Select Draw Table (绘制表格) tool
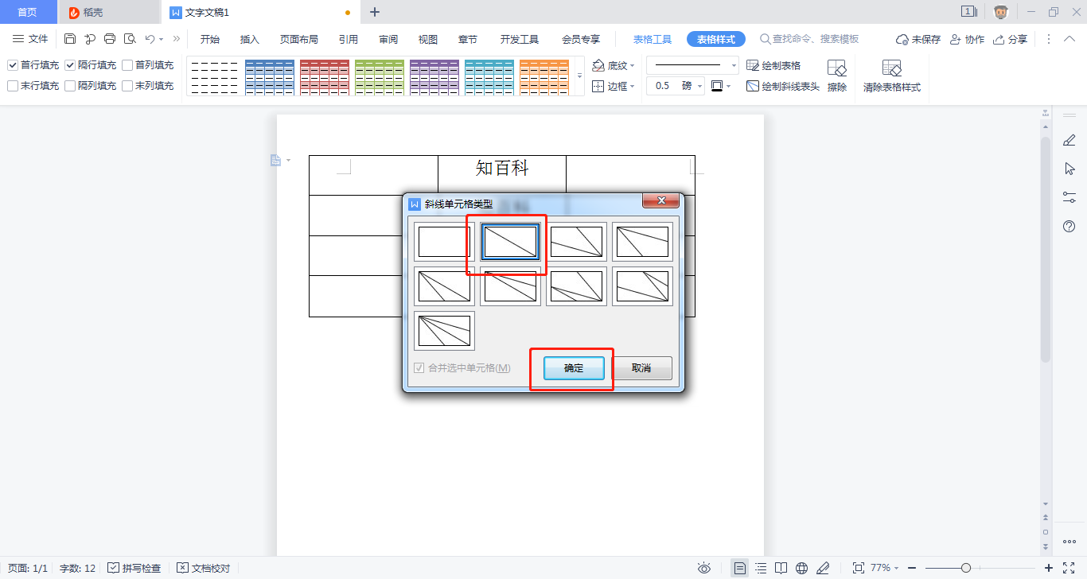Screen dimensions: 1087x579 [773, 65]
